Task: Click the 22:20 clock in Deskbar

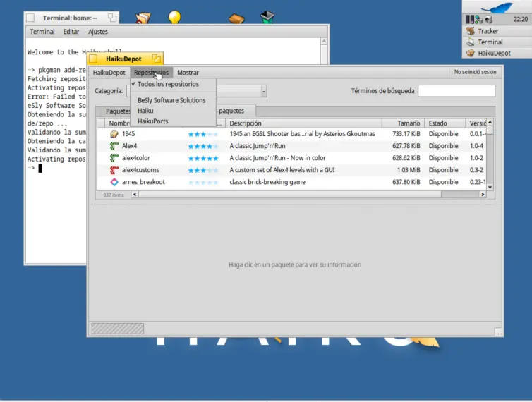Action: pyautogui.click(x=521, y=19)
